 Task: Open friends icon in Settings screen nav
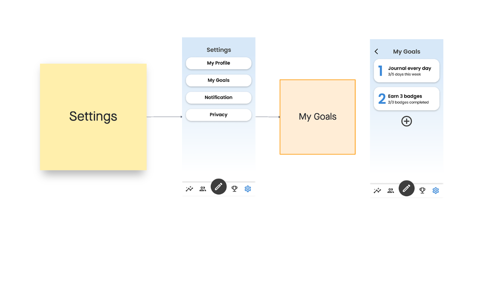203,188
